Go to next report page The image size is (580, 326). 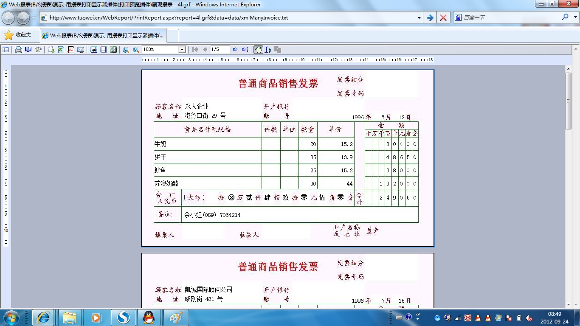(235, 50)
